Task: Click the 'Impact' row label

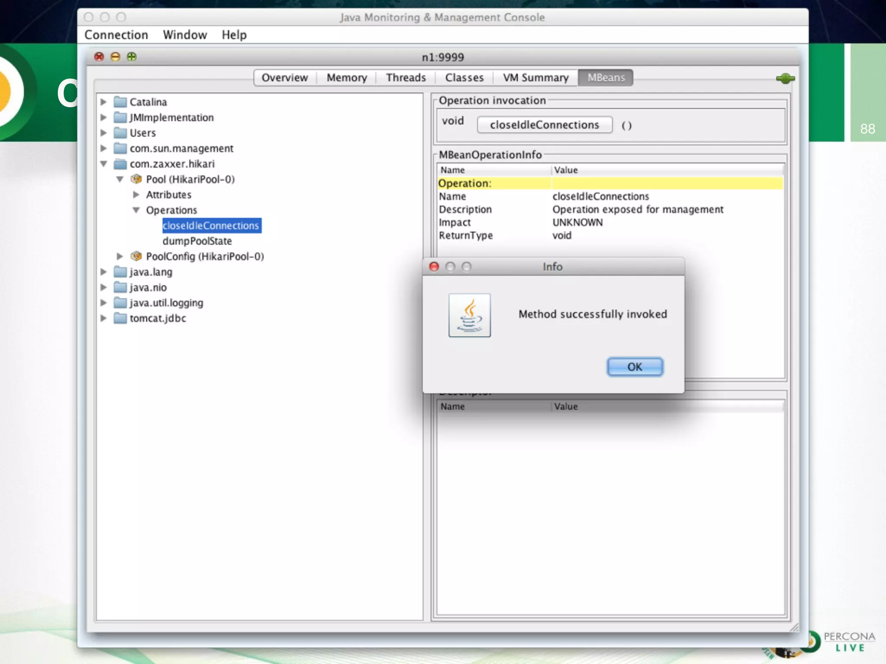Action: click(455, 223)
